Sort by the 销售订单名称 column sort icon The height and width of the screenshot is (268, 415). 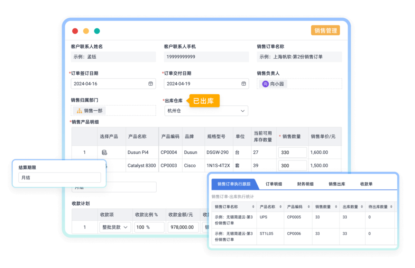[252, 207]
